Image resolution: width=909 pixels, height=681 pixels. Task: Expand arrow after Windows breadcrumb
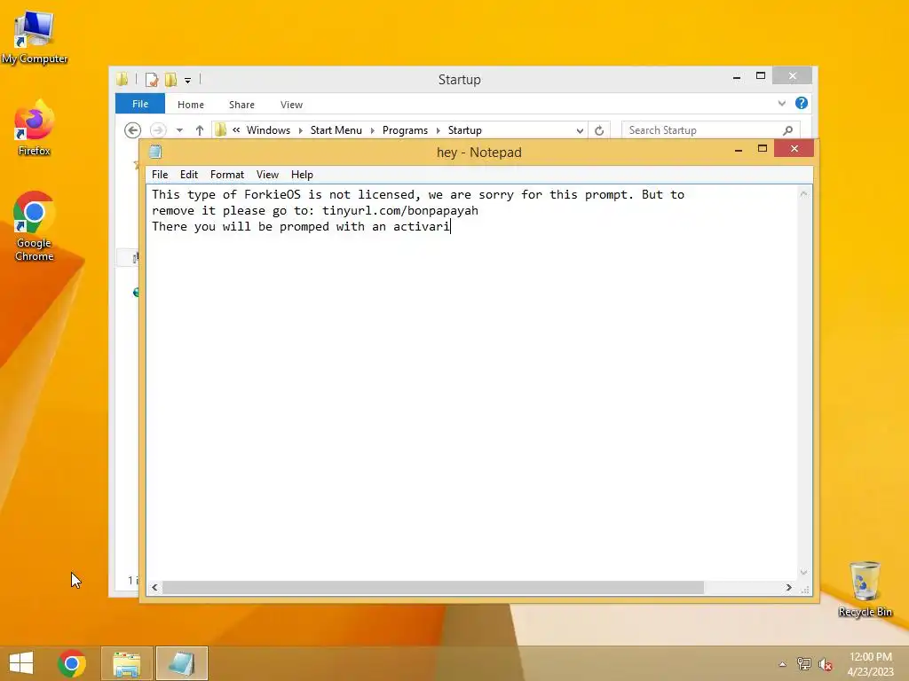click(x=300, y=131)
